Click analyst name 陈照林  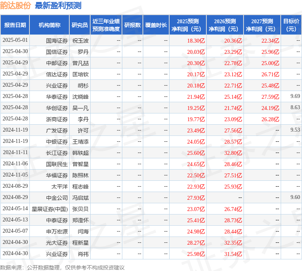click(x=81, y=175)
